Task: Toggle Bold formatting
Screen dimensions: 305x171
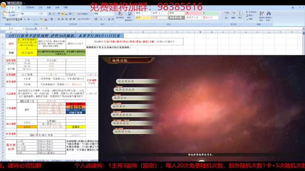Action: tap(21, 19)
